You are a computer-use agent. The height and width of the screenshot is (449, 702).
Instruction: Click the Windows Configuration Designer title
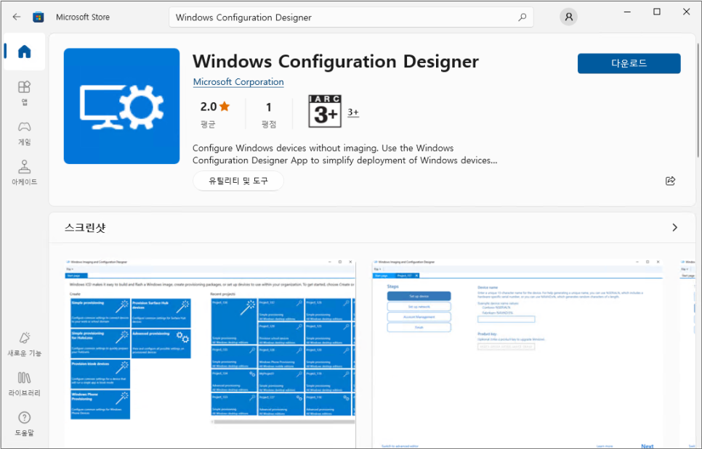coord(336,61)
